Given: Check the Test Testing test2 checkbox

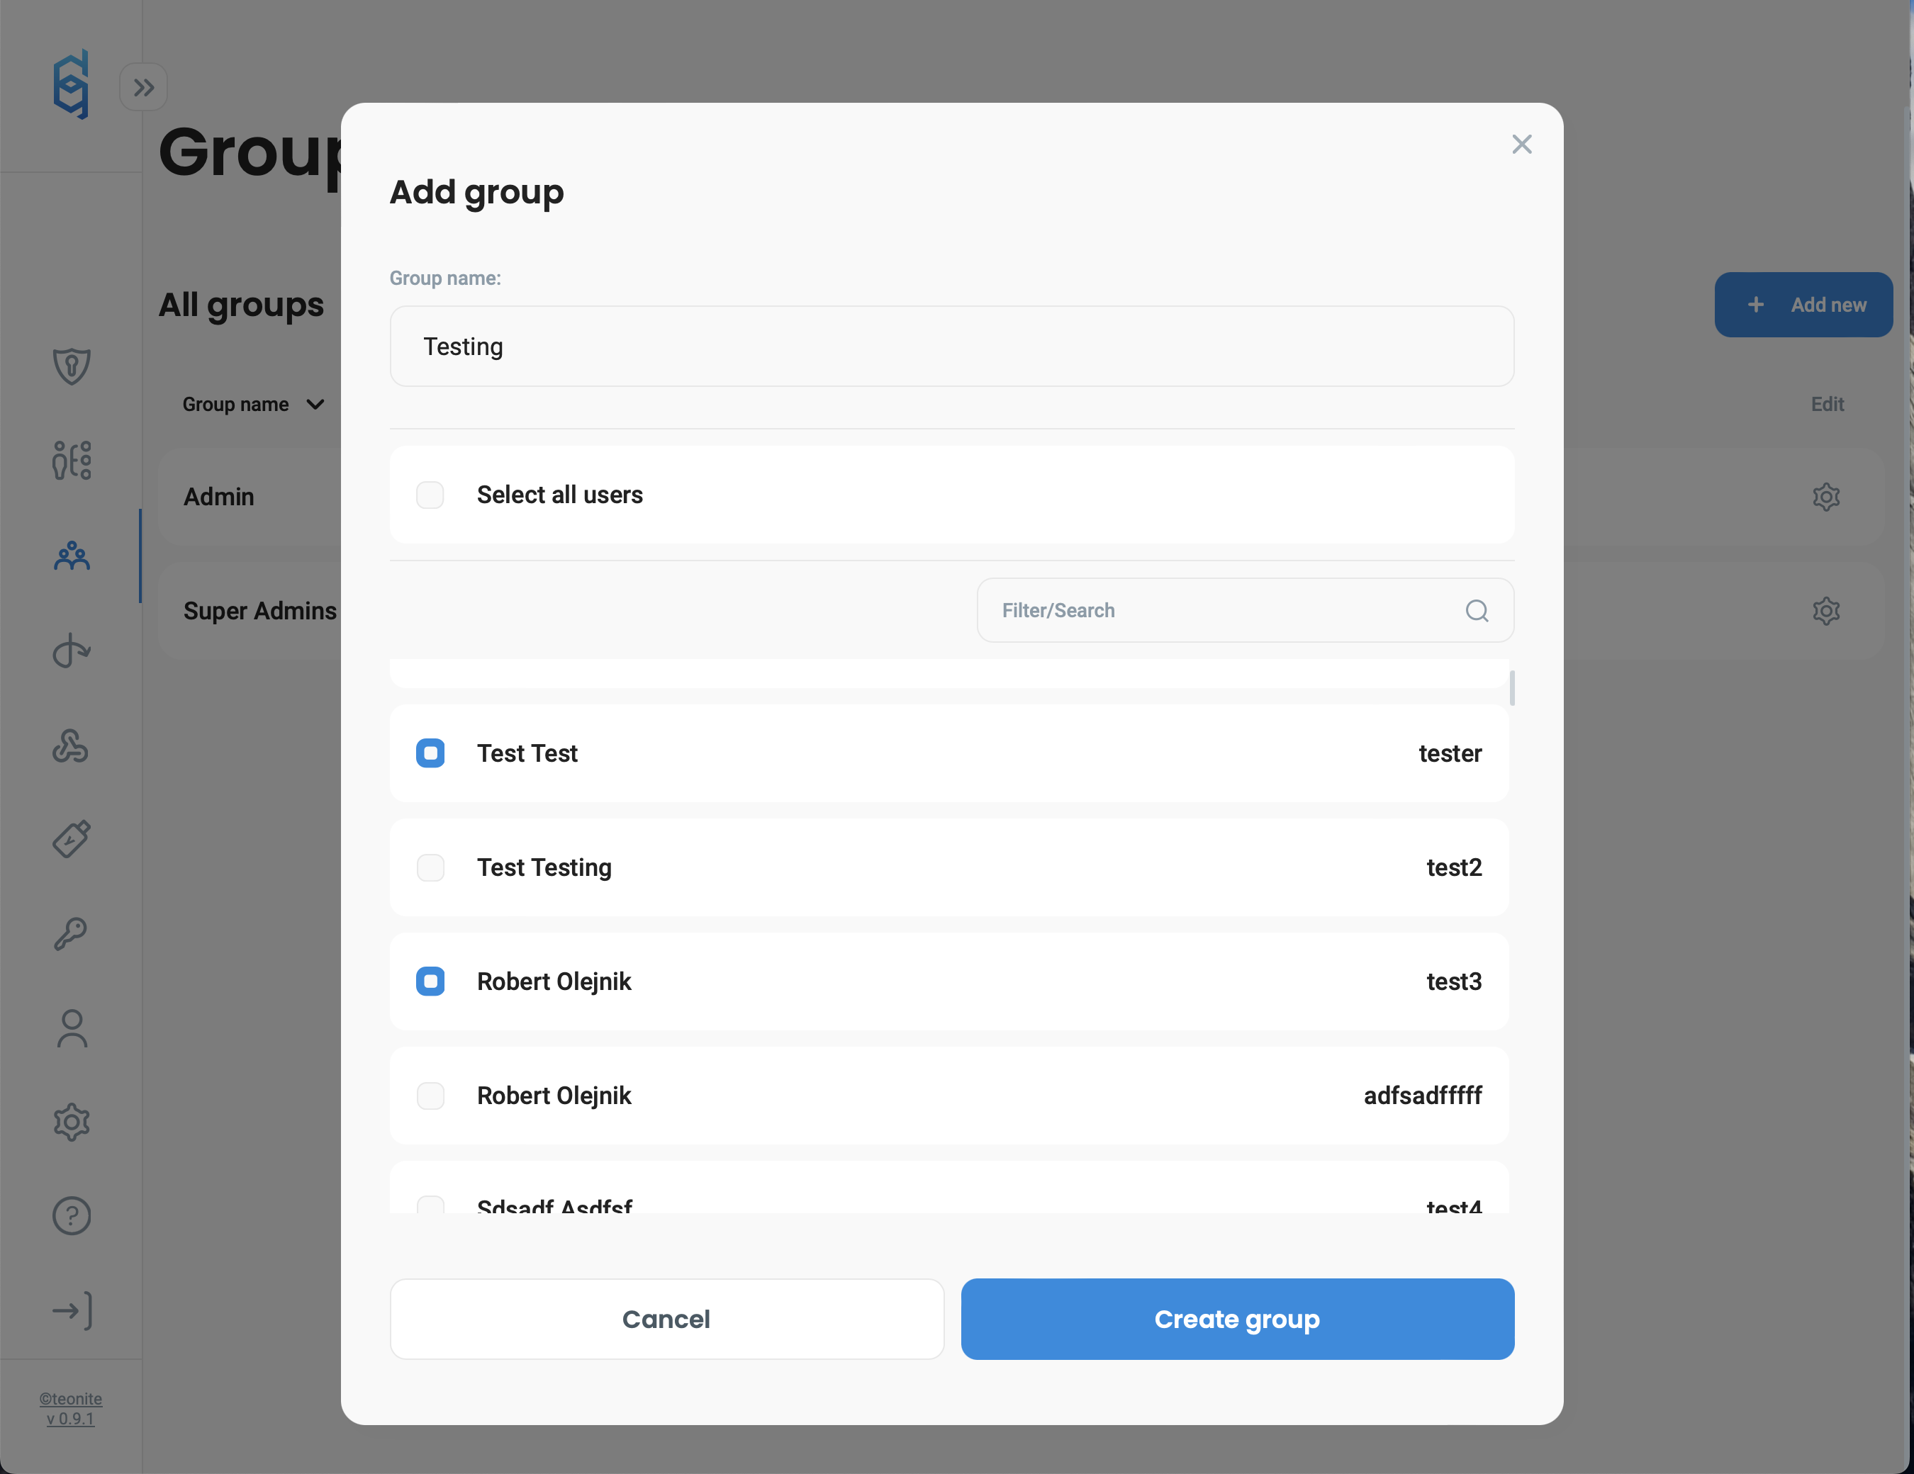Looking at the screenshot, I should 430,867.
